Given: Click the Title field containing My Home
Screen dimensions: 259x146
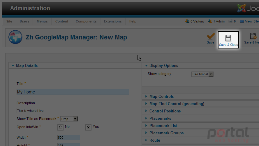Looking at the screenshot, I should click(x=73, y=92).
